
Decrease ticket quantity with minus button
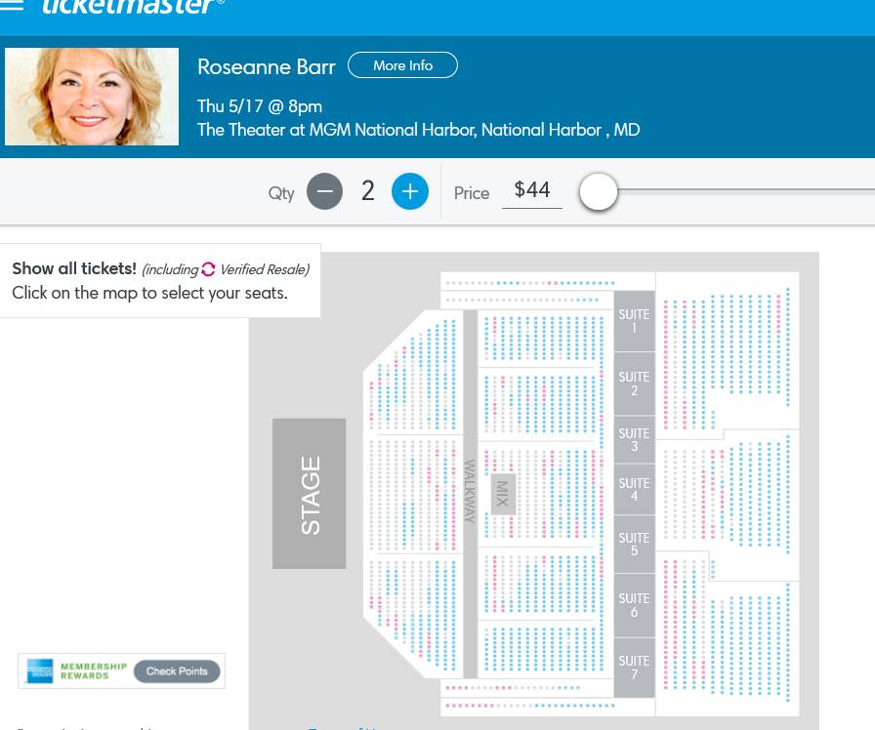click(x=325, y=191)
